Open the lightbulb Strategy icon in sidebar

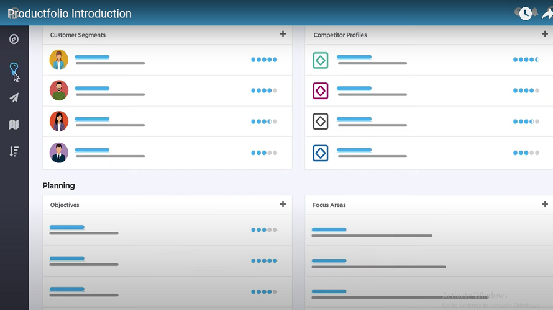(x=14, y=69)
